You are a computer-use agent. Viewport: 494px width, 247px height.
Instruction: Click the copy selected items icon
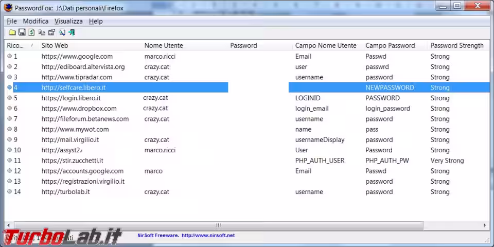coord(42,32)
